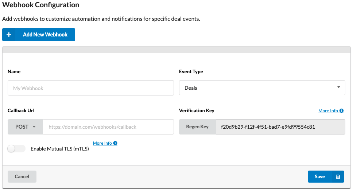This screenshot has width=353, height=191.
Task: Click the caret next to POST
Action: coord(34,127)
